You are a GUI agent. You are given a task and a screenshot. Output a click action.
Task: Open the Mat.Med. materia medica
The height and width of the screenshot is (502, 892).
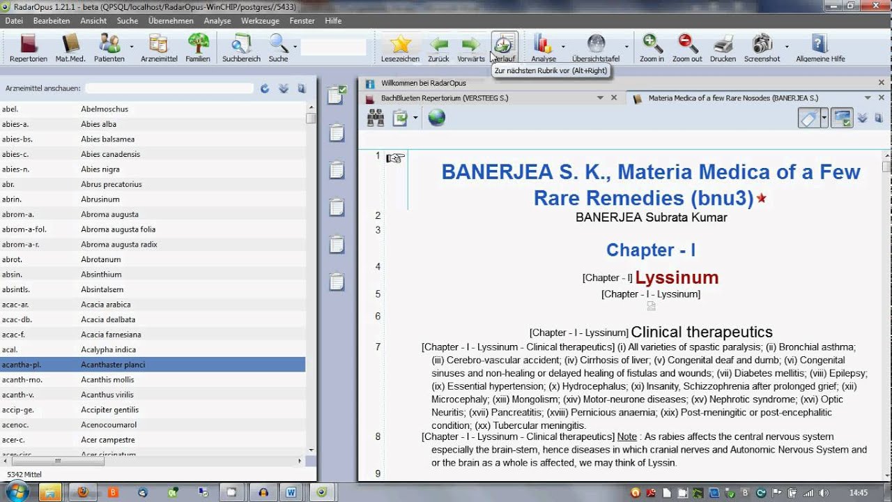[70, 47]
